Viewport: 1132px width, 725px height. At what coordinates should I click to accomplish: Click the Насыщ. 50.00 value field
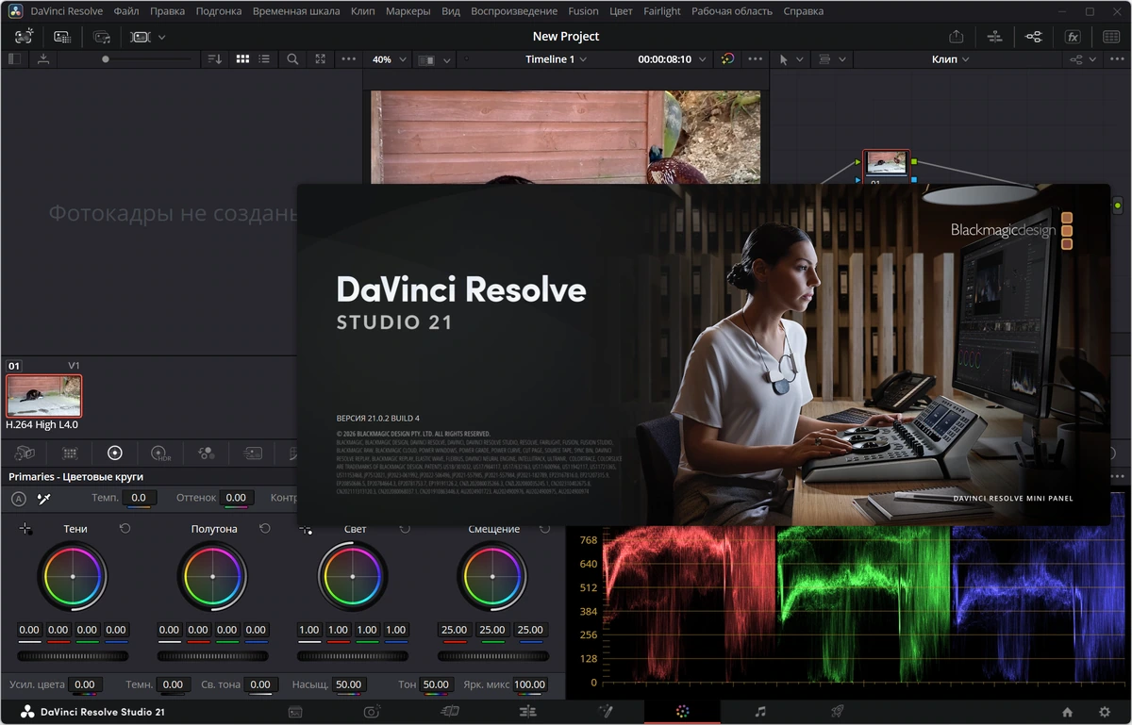348,684
